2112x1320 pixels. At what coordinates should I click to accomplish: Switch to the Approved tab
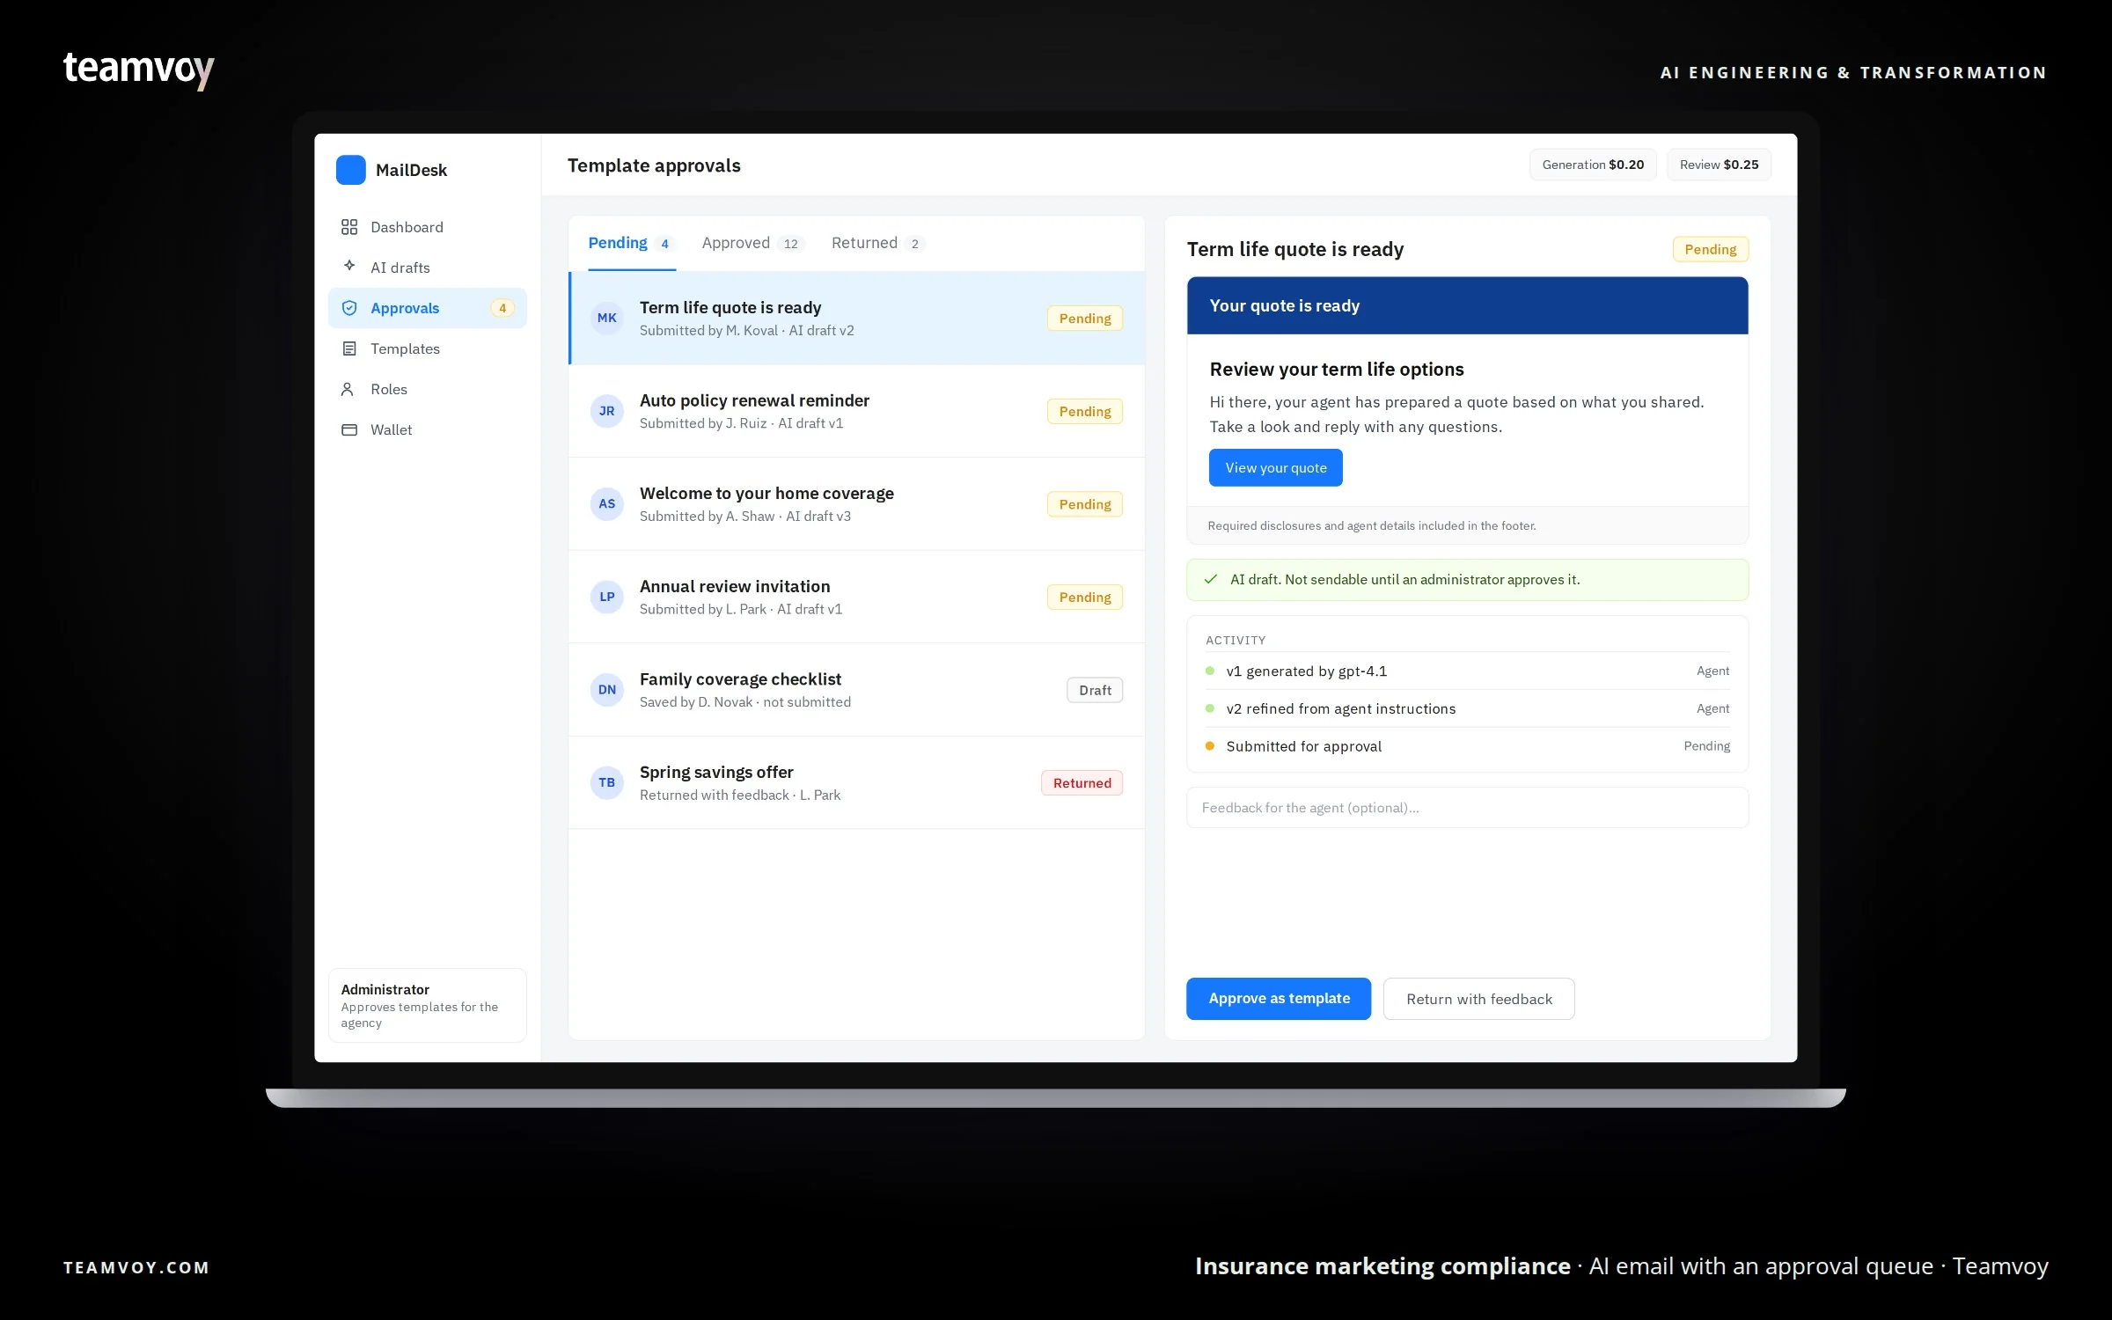tap(752, 244)
